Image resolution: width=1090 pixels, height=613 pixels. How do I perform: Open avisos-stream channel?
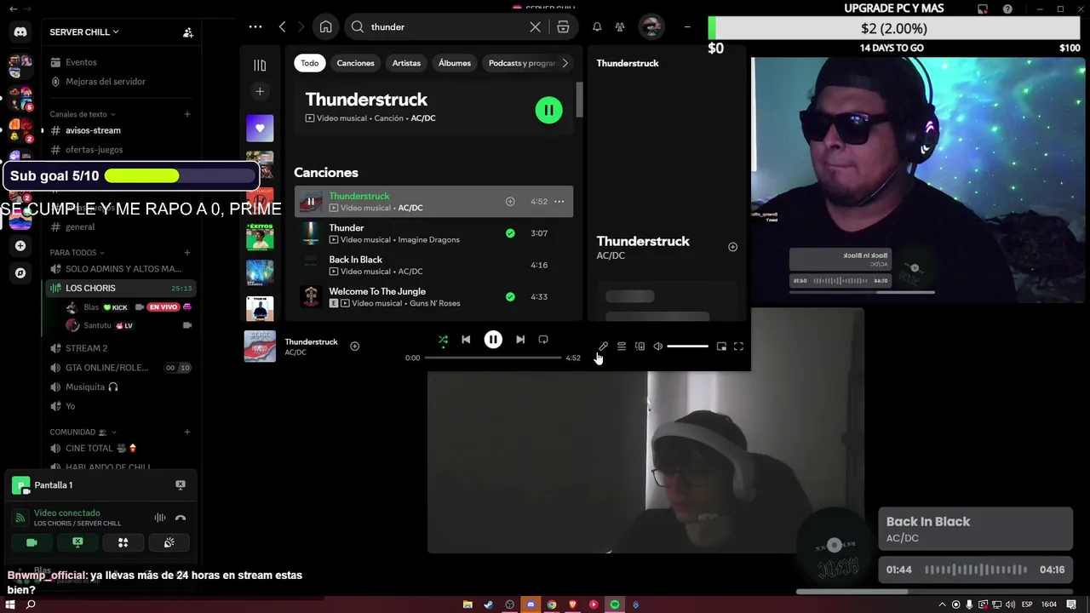[x=119, y=130]
